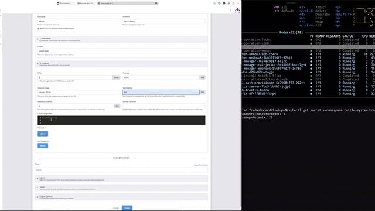This screenshot has height=211, width=375.
Task: Select pod row install-traefik-5fjzg
Action: [308, 76]
